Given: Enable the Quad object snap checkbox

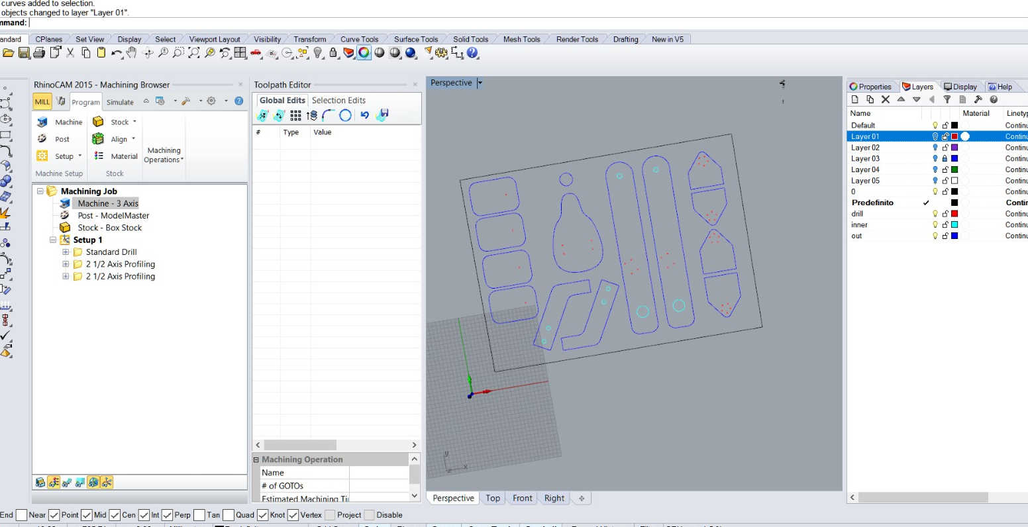Looking at the screenshot, I should 229,515.
